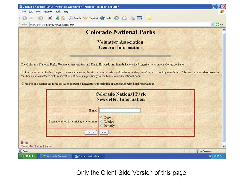
Task: Click the Back navigation button
Action: click(x=27, y=18)
